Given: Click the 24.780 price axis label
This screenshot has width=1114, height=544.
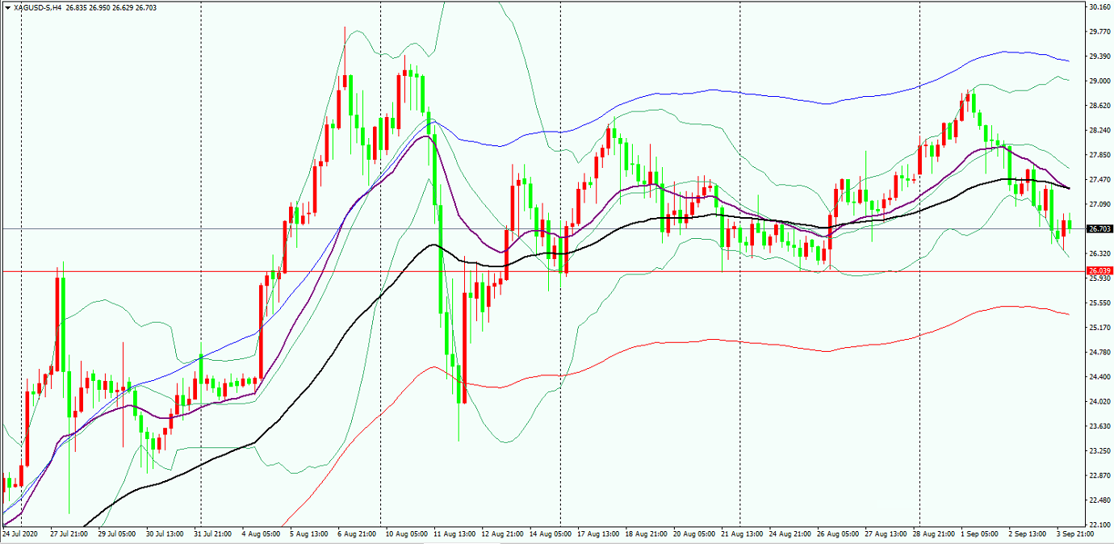Looking at the screenshot, I should coord(1099,352).
